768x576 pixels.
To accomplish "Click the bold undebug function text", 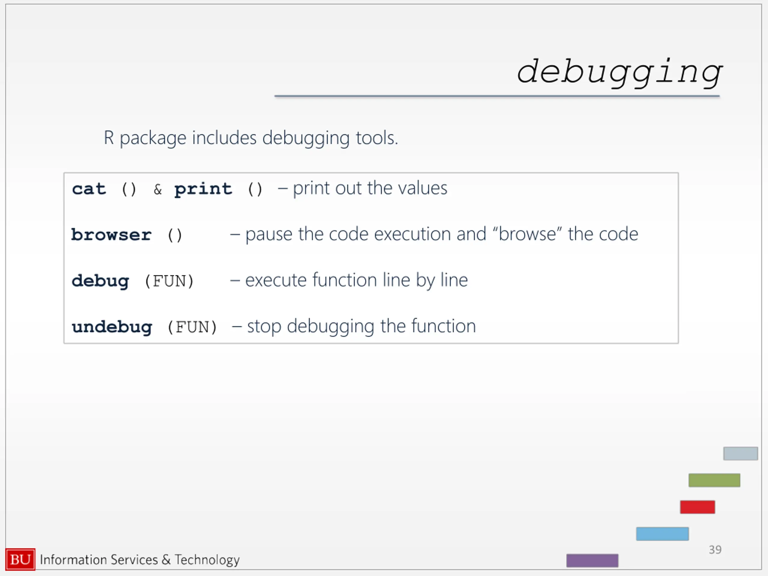I will click(x=112, y=327).
